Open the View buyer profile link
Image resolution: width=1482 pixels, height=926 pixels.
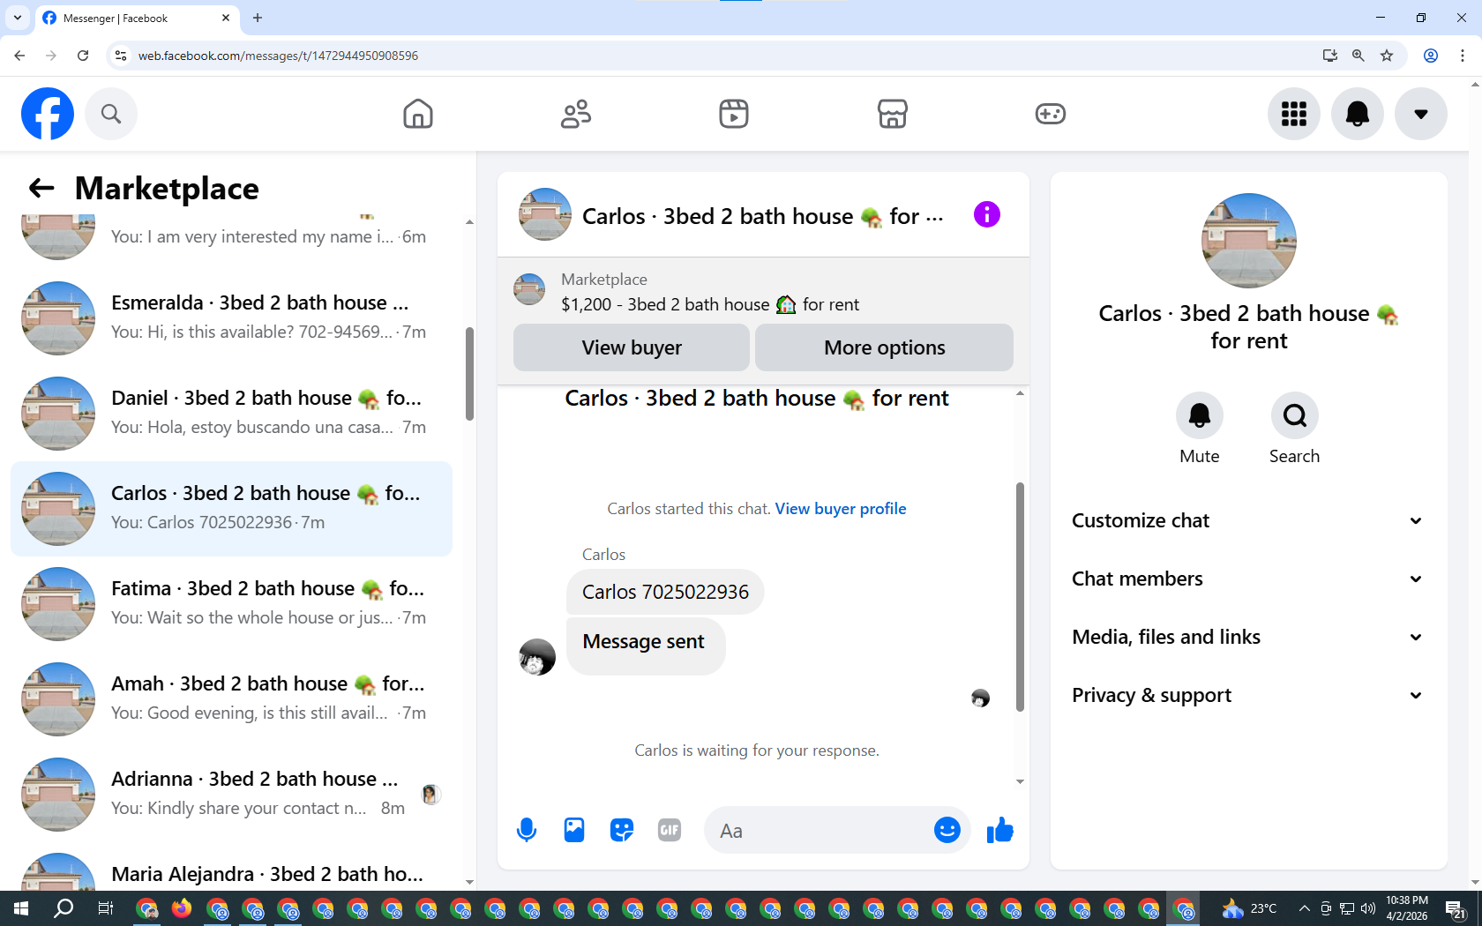click(841, 509)
